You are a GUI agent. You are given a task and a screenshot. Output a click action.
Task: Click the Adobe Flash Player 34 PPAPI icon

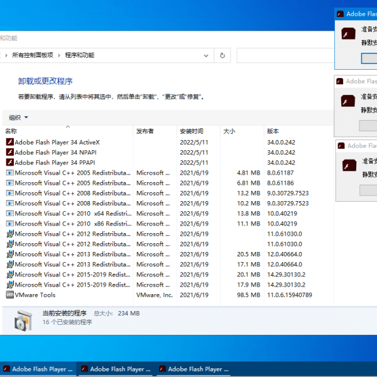[x=9, y=162]
